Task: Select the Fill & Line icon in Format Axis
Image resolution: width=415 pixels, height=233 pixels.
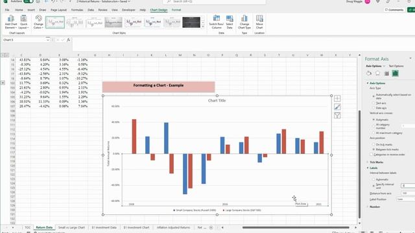Action: pos(369,73)
